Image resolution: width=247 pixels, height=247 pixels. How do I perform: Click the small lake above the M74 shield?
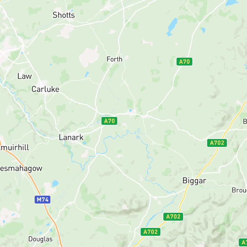pos(55,183)
